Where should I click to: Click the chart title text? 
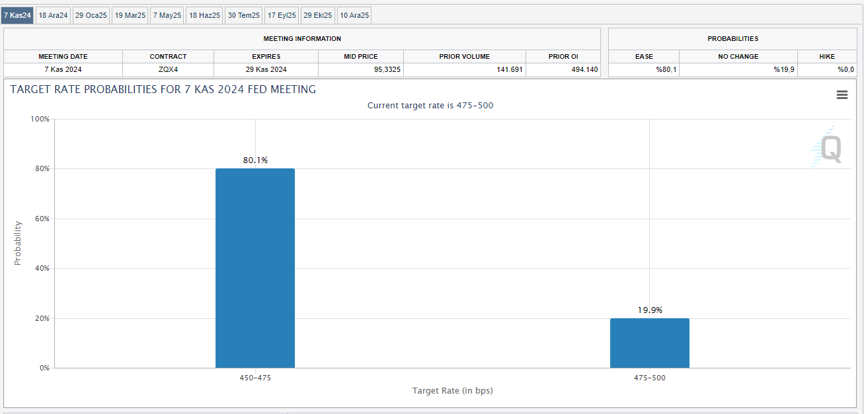pos(163,89)
